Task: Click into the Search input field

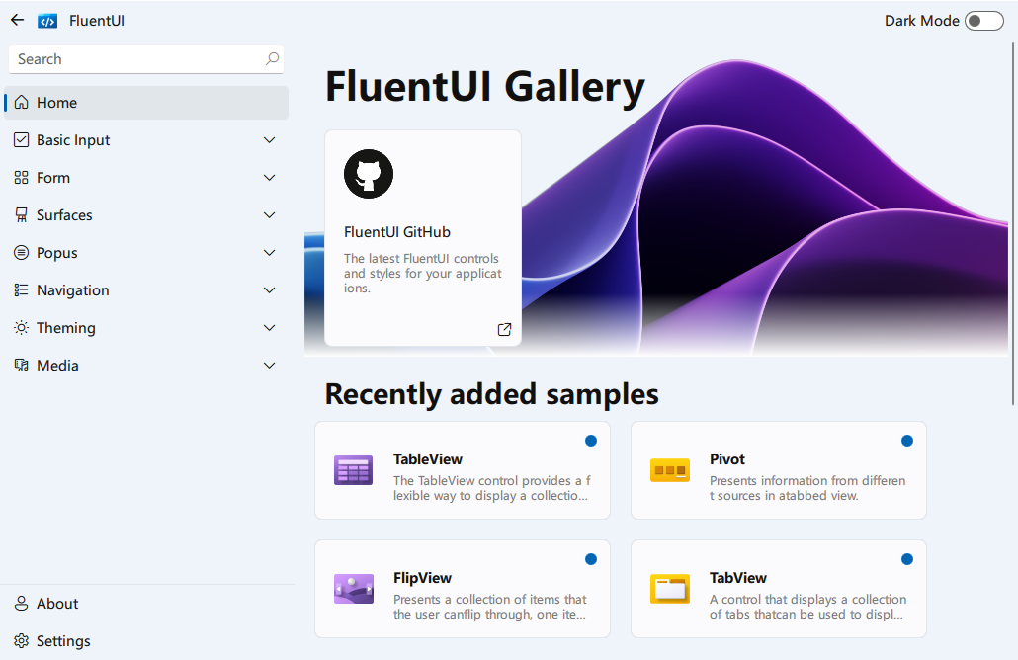Action: click(146, 59)
